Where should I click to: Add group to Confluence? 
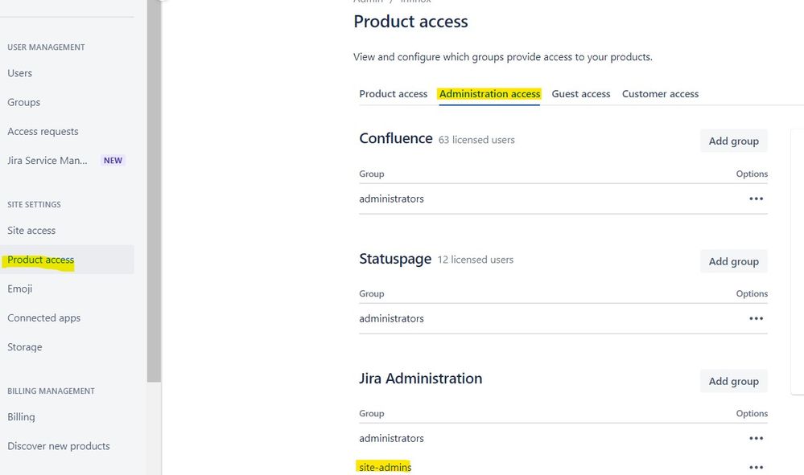(x=733, y=141)
